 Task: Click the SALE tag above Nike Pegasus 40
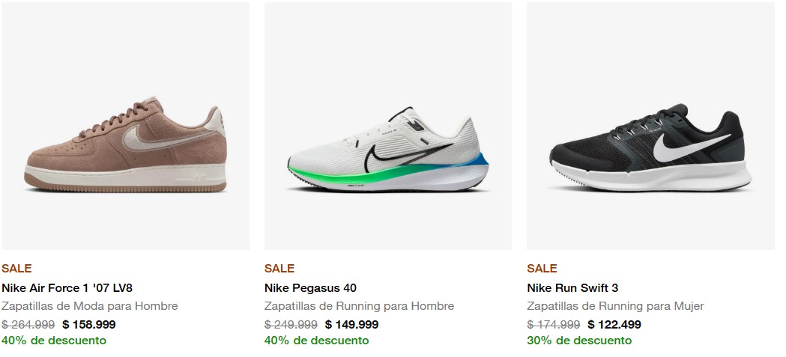coord(279,268)
